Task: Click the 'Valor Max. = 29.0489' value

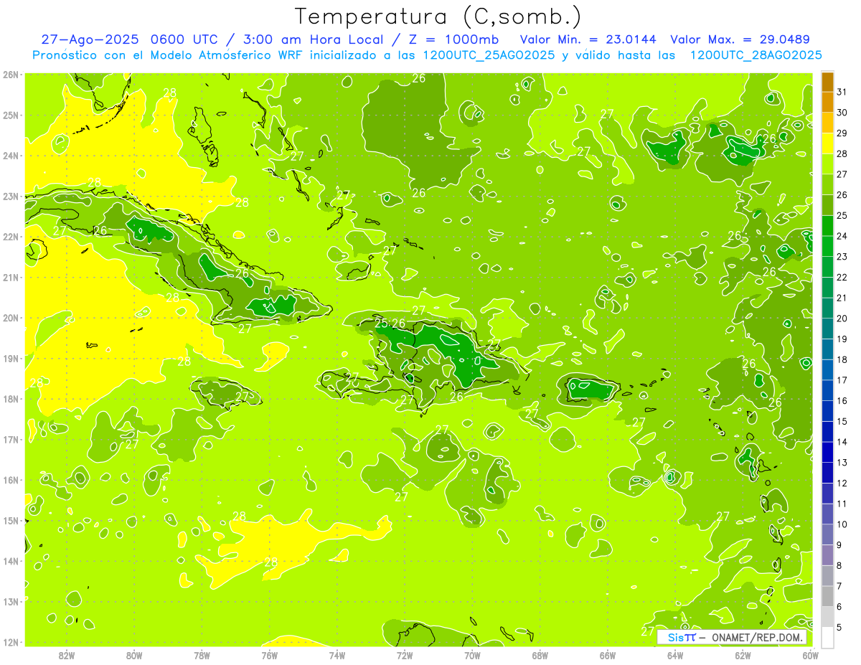Action: pyautogui.click(x=740, y=39)
